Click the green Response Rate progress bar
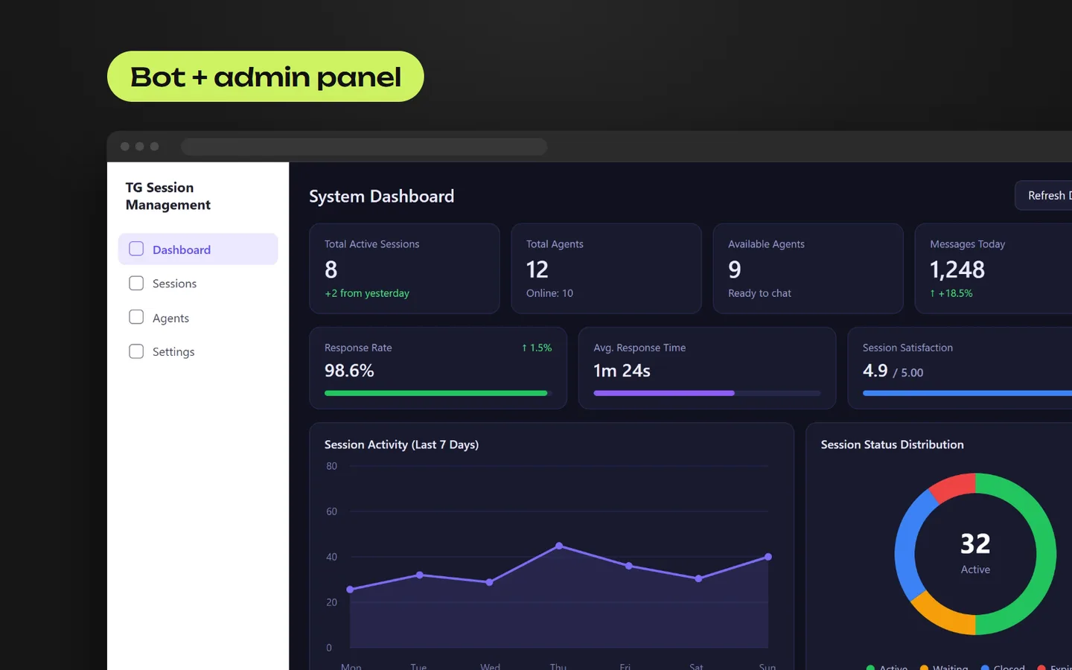The height and width of the screenshot is (670, 1072). (x=436, y=393)
